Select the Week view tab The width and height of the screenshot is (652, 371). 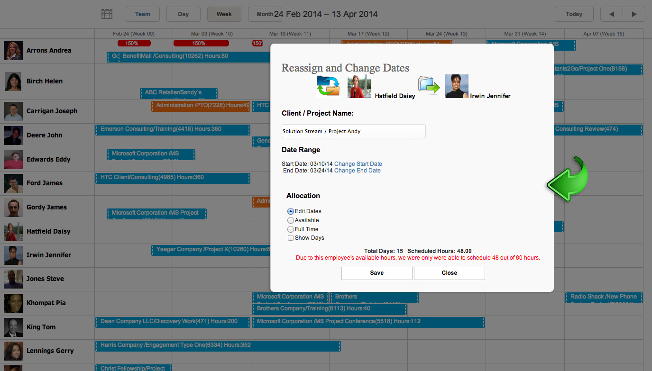pyautogui.click(x=224, y=14)
